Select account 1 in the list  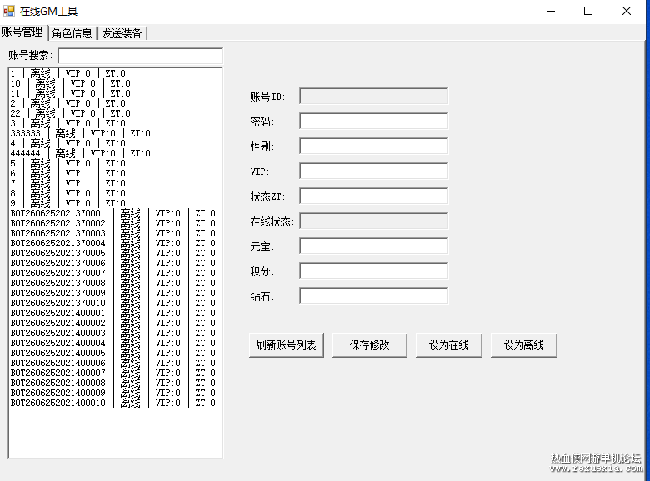click(x=115, y=73)
